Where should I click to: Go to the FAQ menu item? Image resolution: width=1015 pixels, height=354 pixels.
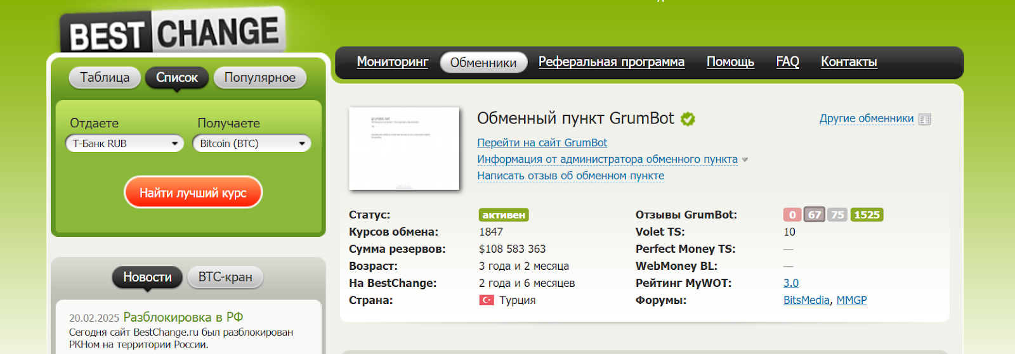point(787,62)
